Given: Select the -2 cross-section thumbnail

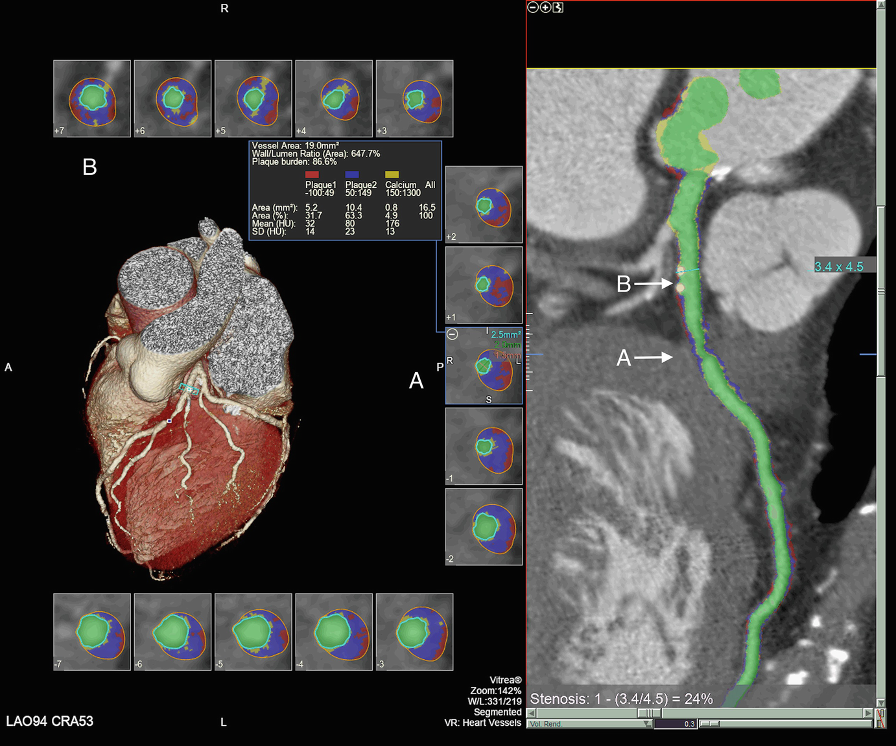Looking at the screenshot, I should (484, 527).
